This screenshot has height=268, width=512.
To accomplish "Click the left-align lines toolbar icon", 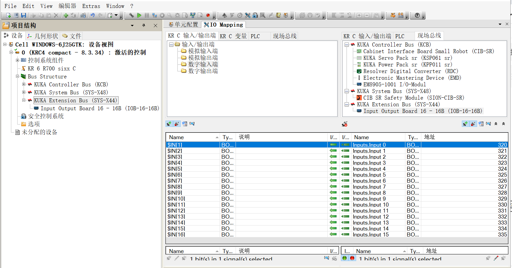I will (x=334, y=15).
